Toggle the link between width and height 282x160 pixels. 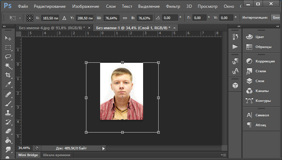tap(124, 18)
